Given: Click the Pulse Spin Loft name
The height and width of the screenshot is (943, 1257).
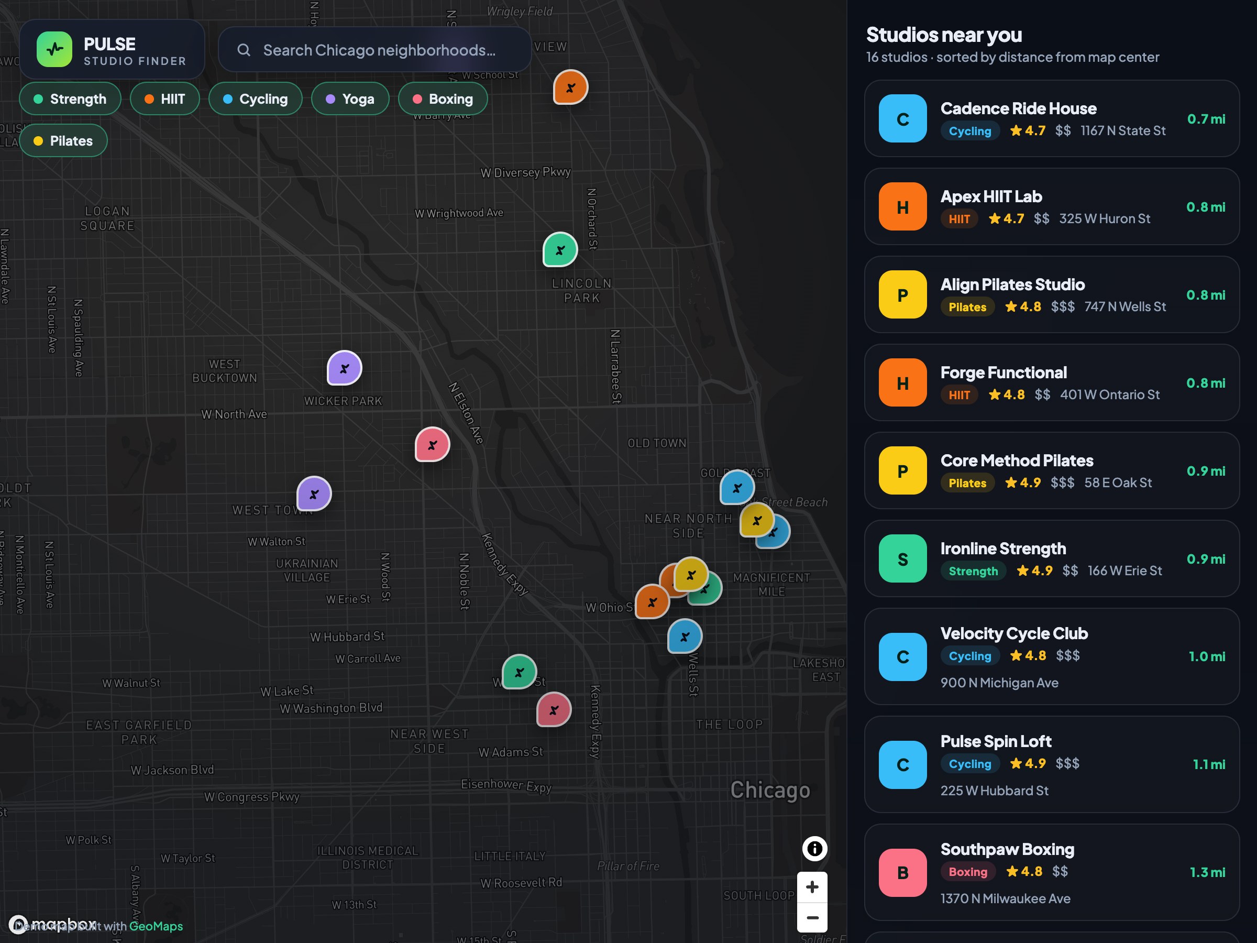Looking at the screenshot, I should pyautogui.click(x=996, y=741).
